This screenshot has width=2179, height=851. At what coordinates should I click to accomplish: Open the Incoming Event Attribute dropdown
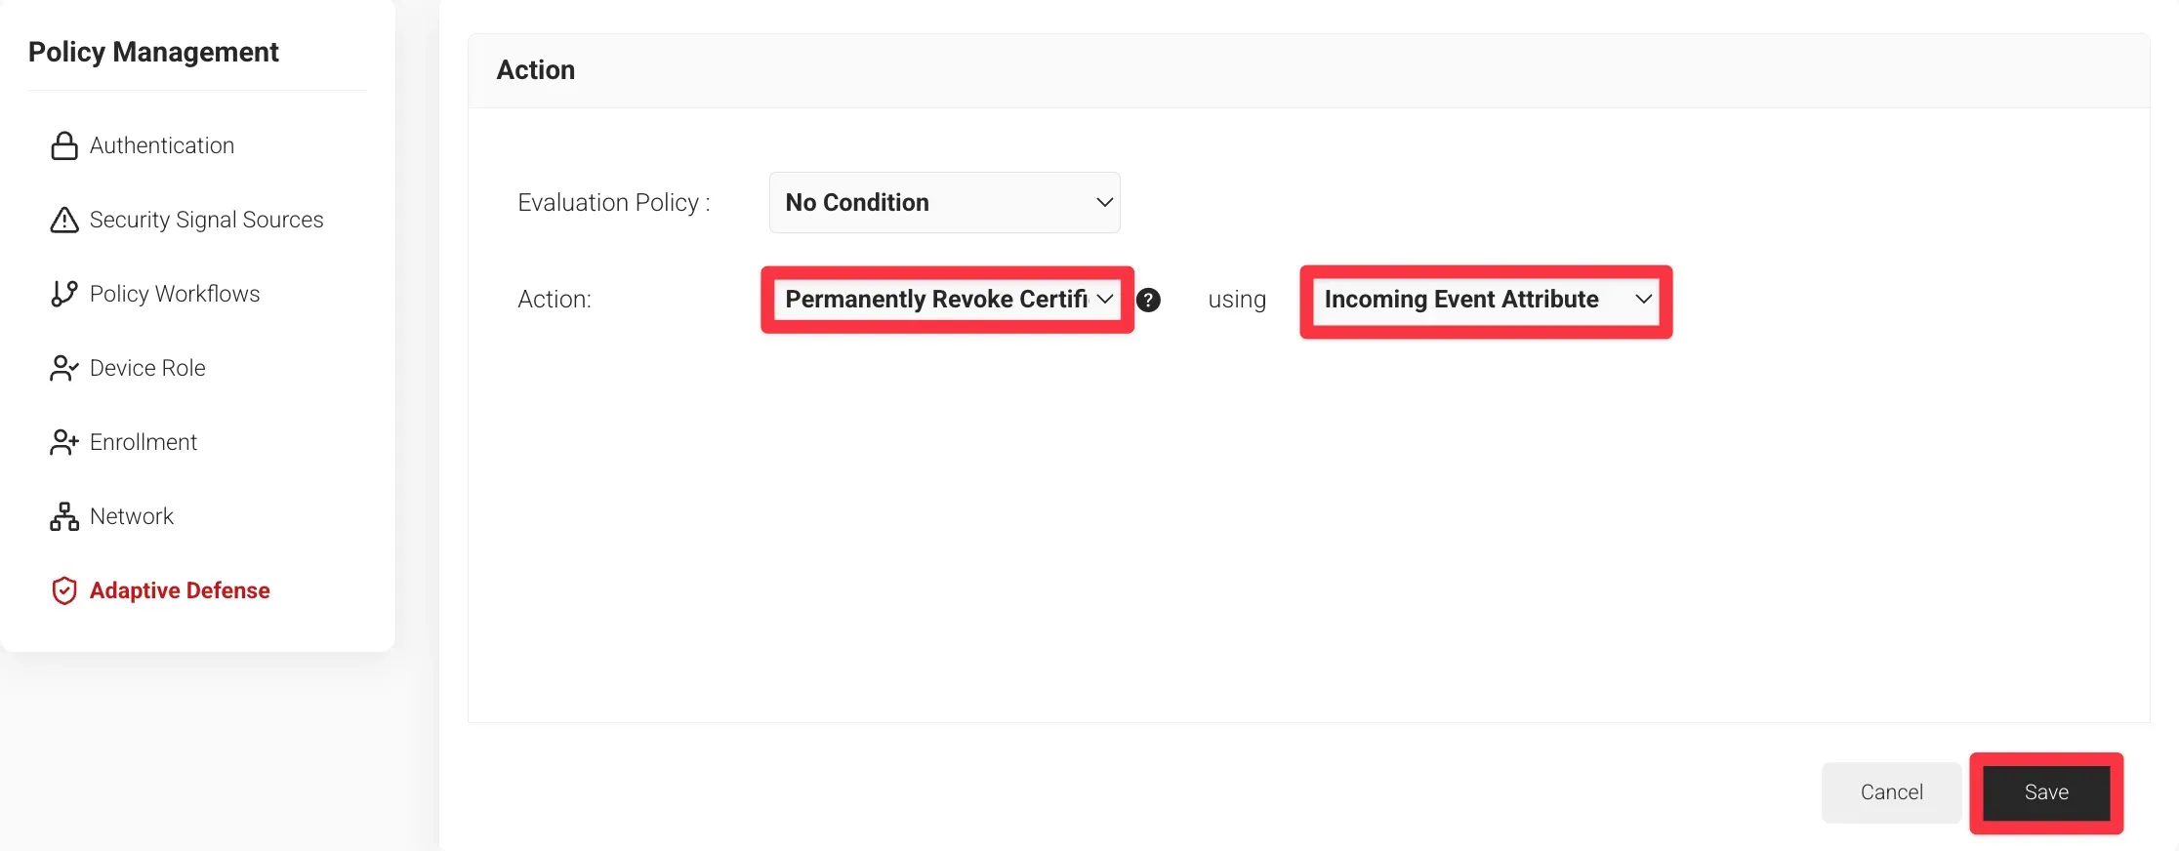1485,300
